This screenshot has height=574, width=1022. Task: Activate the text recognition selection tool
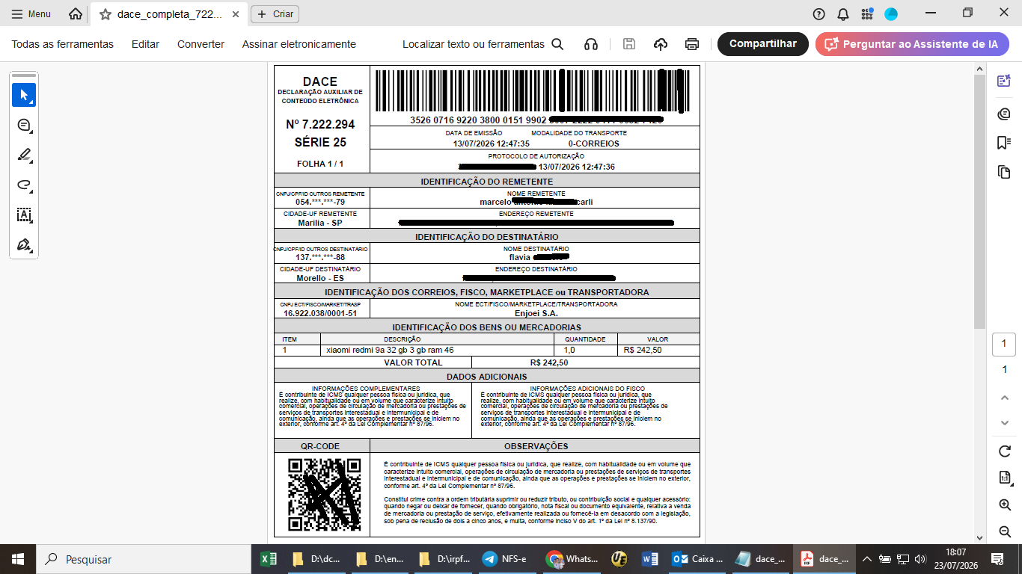[x=24, y=215]
